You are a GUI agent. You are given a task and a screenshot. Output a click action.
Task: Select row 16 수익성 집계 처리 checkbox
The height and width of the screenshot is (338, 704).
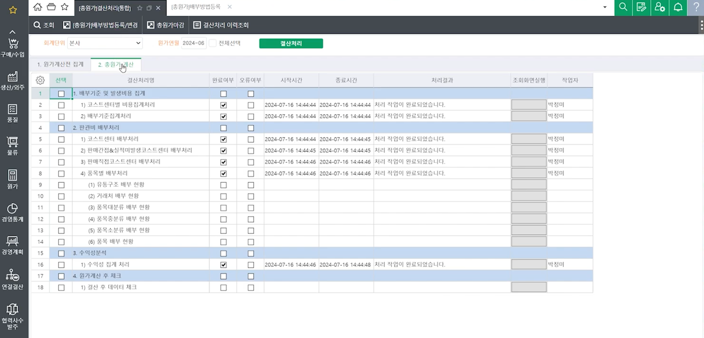pos(61,265)
